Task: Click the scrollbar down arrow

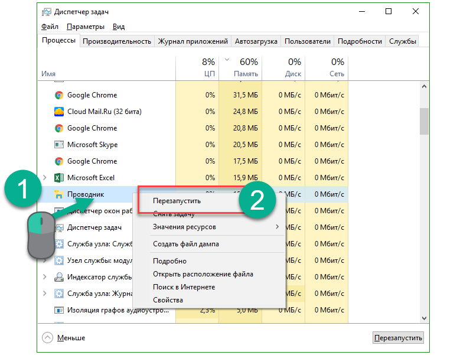Action: point(424,318)
